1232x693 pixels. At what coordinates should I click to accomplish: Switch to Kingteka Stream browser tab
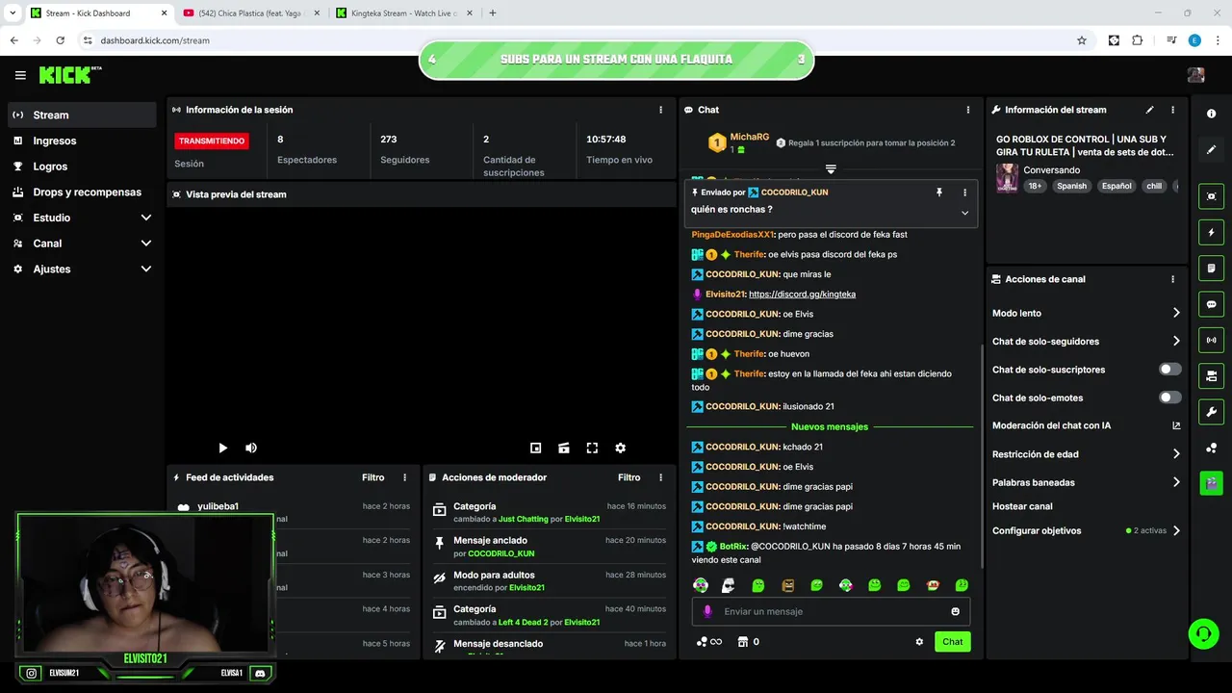[404, 13]
